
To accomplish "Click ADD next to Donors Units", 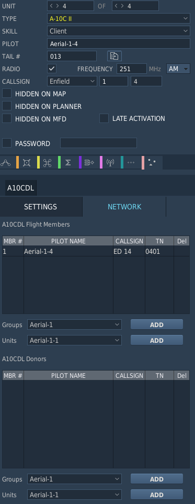I will 157,495.
